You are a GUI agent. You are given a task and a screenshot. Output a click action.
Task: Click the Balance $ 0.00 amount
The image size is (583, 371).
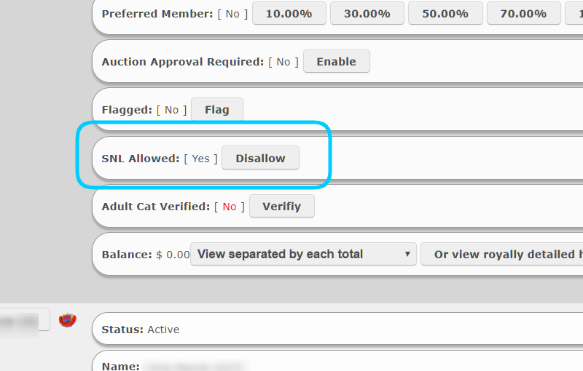coord(173,255)
